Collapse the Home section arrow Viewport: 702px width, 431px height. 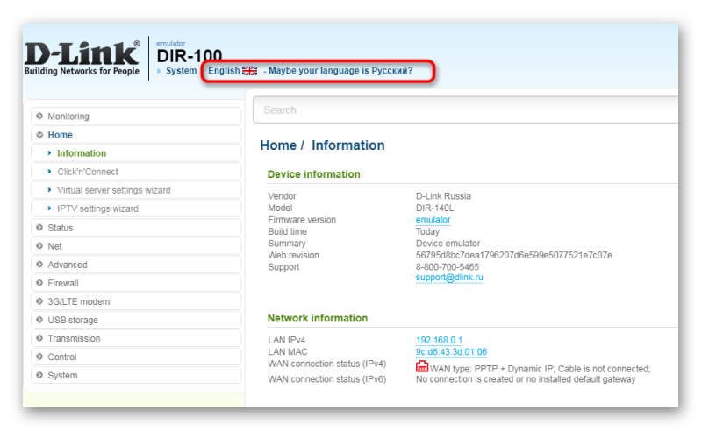(x=39, y=135)
